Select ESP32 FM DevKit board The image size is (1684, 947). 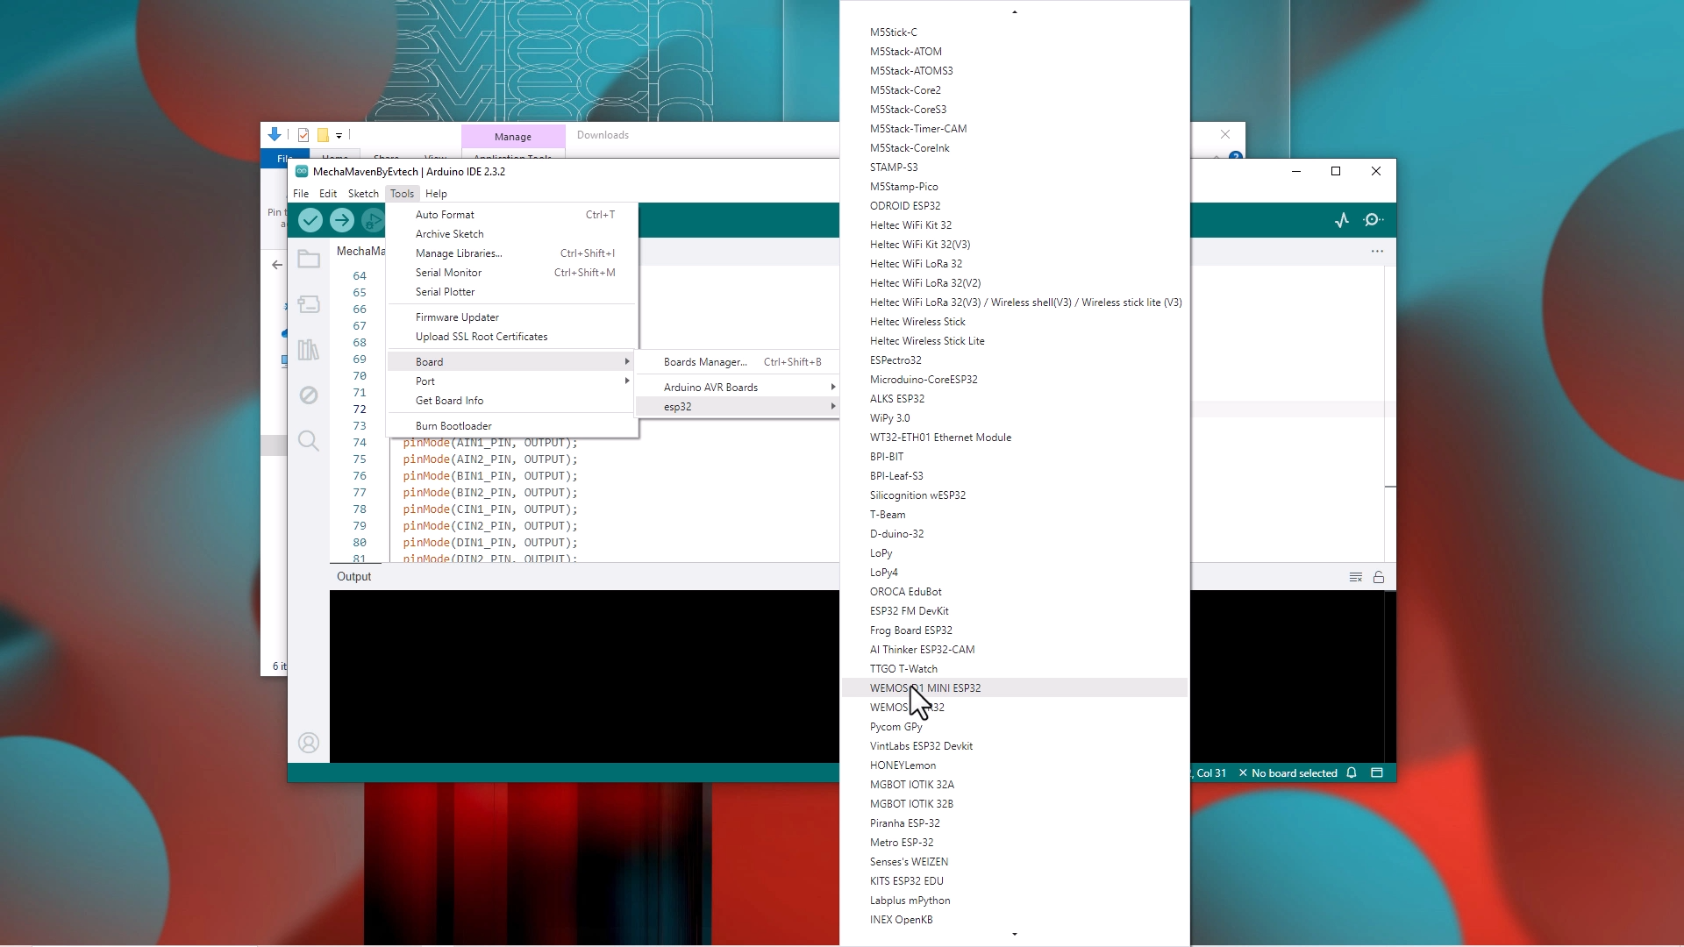pyautogui.click(x=1014, y=610)
